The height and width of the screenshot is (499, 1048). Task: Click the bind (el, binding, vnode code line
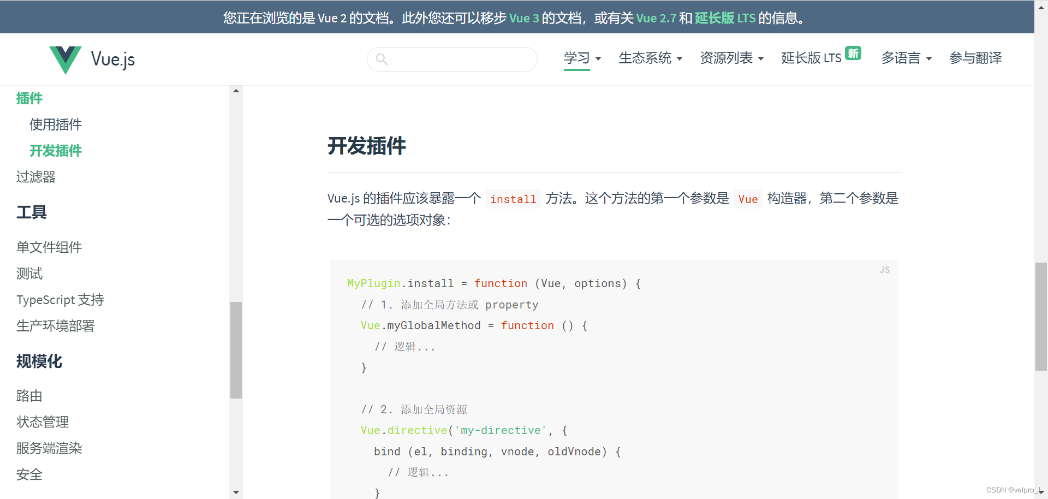[x=497, y=452]
